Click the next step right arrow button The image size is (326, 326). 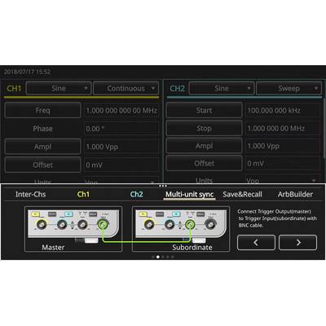point(298,243)
